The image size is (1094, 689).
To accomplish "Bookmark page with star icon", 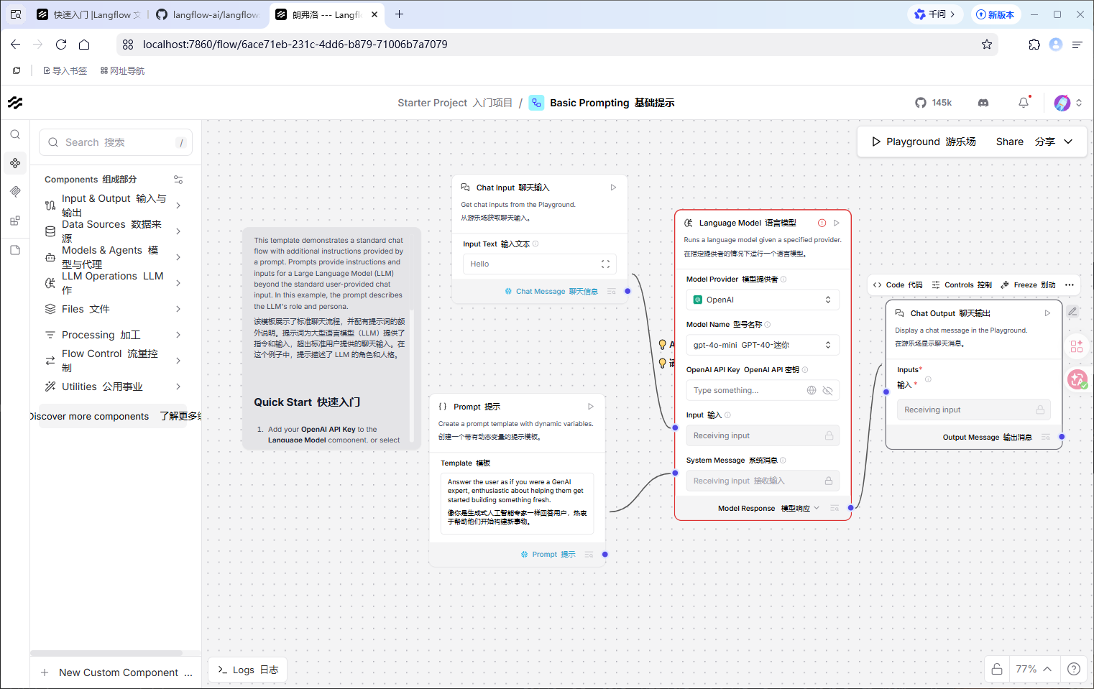I will click(987, 45).
